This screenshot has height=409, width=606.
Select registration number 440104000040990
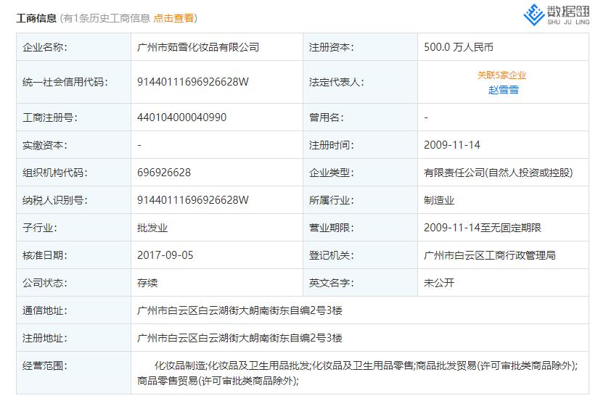(181, 117)
